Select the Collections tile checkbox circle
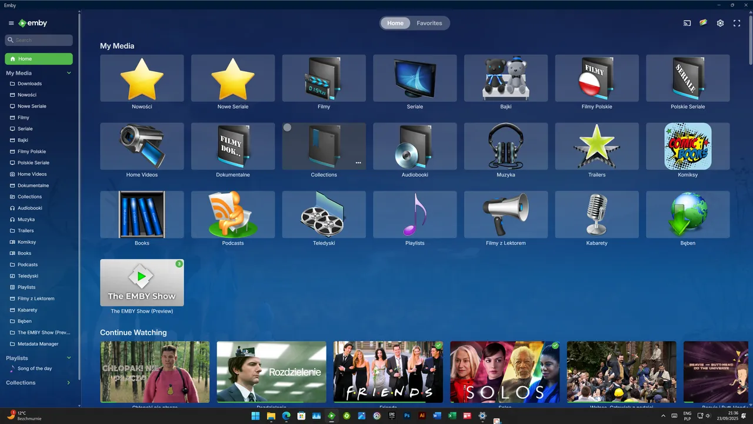This screenshot has height=424, width=753. 287,127
